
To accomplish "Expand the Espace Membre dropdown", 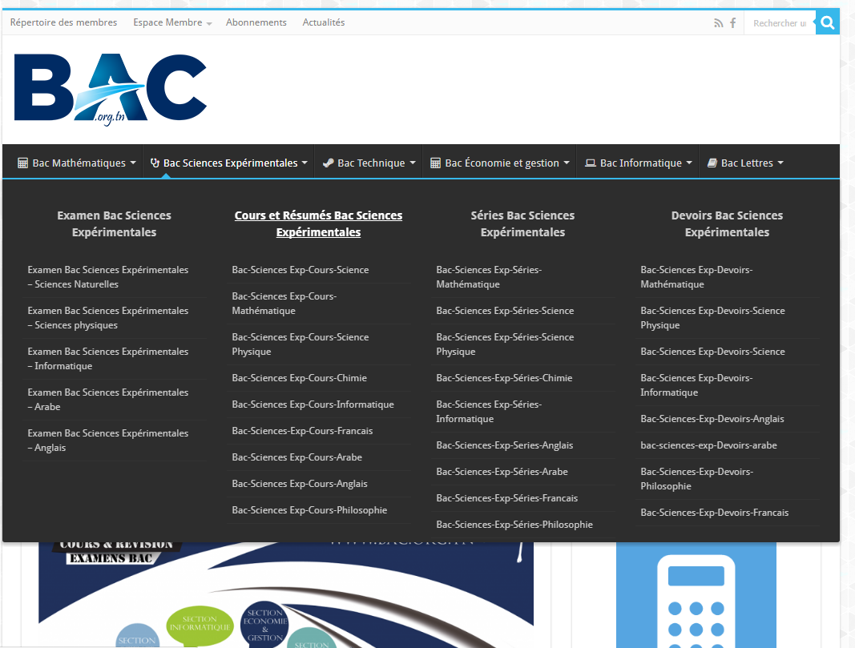I will 208,24.
